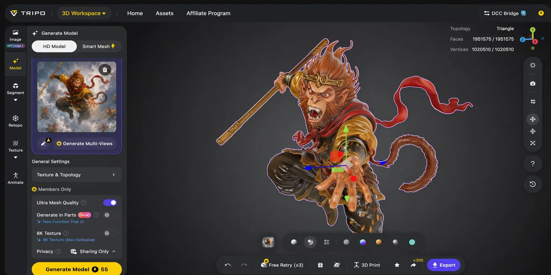Switch to HD Model mode

54,46
